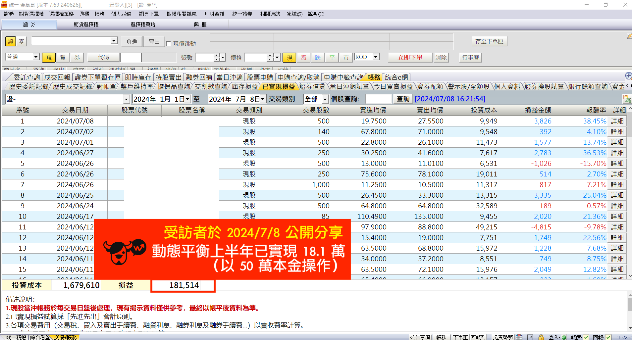
Task: Set price to 跌 limit-down
Action: 318,58
